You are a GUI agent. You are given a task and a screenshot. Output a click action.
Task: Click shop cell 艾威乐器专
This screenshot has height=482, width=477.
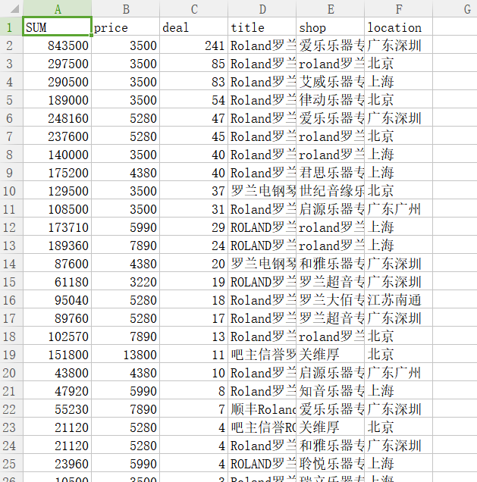click(x=331, y=81)
